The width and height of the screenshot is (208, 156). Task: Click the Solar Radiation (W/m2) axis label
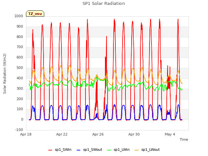tap(5, 74)
